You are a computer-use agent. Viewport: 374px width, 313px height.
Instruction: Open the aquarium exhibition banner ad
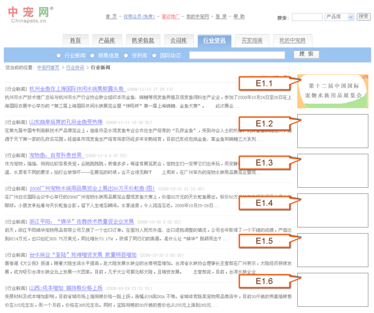pos(333,90)
